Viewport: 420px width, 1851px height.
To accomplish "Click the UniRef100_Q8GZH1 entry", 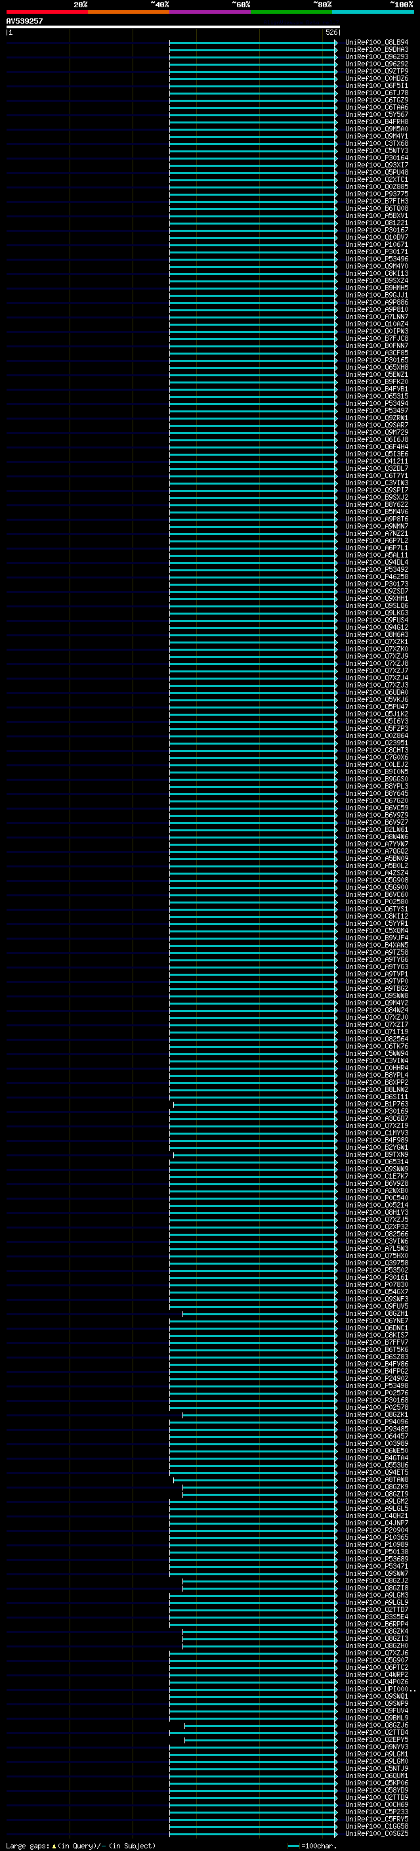I will [377, 1313].
